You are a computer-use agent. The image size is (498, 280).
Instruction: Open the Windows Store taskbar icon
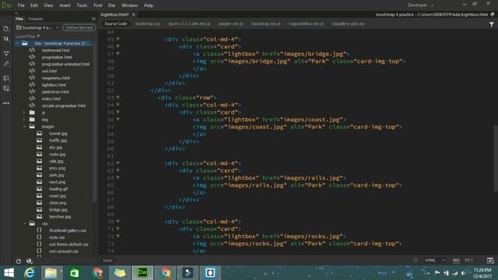pyautogui.click(x=75, y=273)
